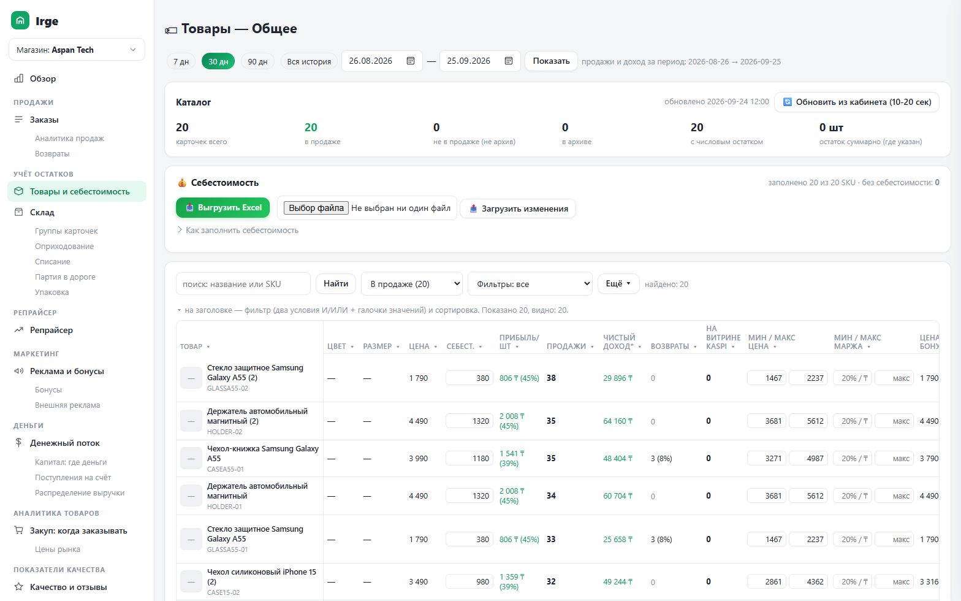This screenshot has height=601, width=961.
Task: Open Товары и себестоимость menu item
Action: pos(77,191)
